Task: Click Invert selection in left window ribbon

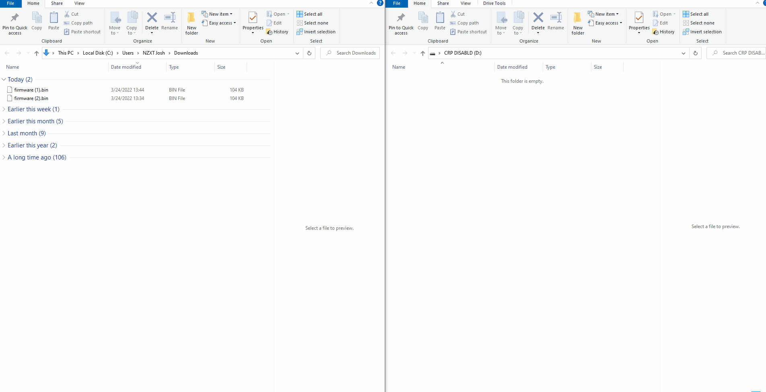Action: (x=316, y=32)
